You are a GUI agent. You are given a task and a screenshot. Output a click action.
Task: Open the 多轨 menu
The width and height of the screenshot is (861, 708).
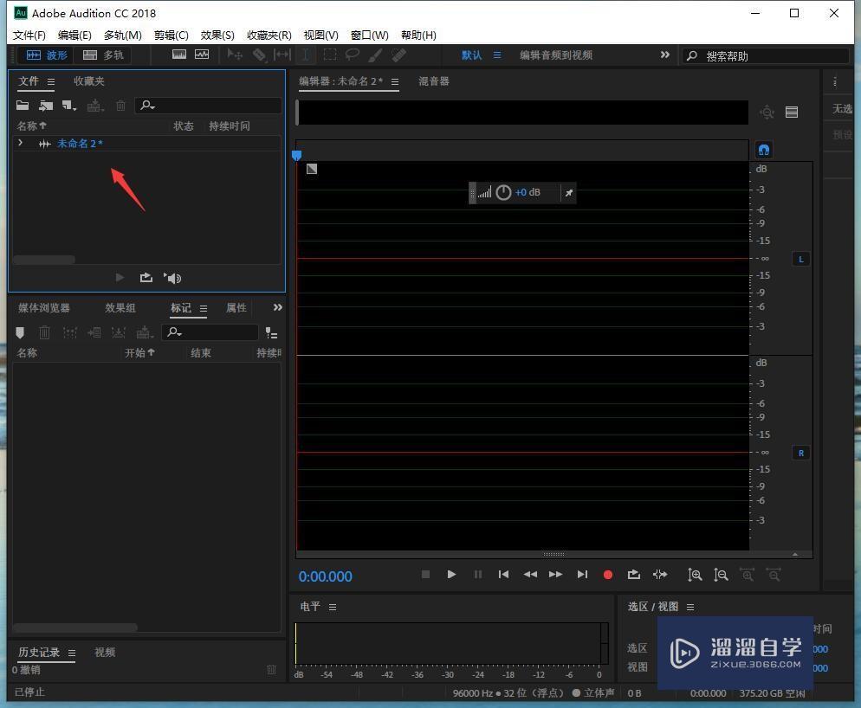(122, 35)
